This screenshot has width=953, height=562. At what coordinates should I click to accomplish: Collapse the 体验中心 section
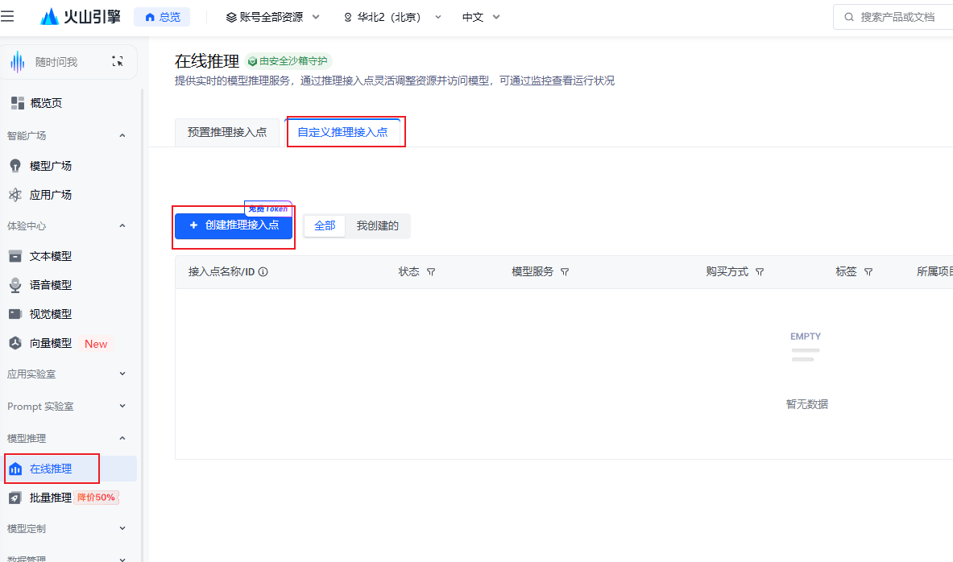point(122,226)
